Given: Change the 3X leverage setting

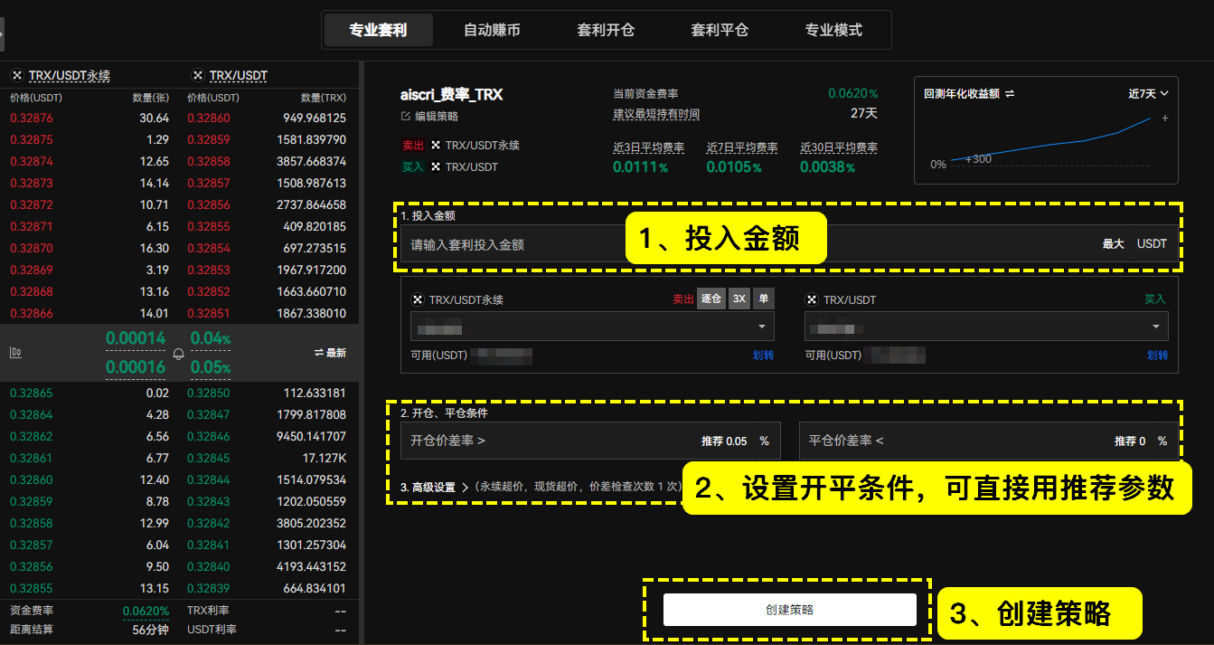Looking at the screenshot, I should tap(739, 299).
